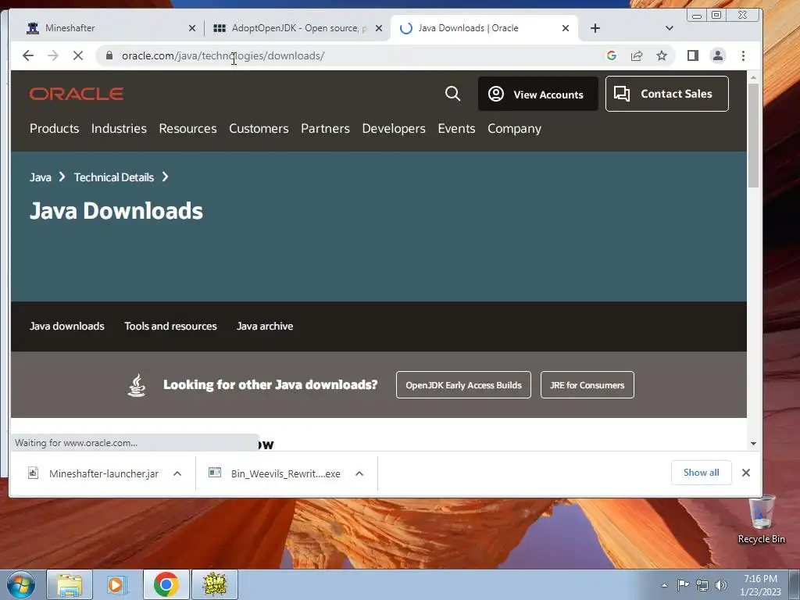Click the Contact Sales button
The image size is (800, 600).
click(667, 94)
